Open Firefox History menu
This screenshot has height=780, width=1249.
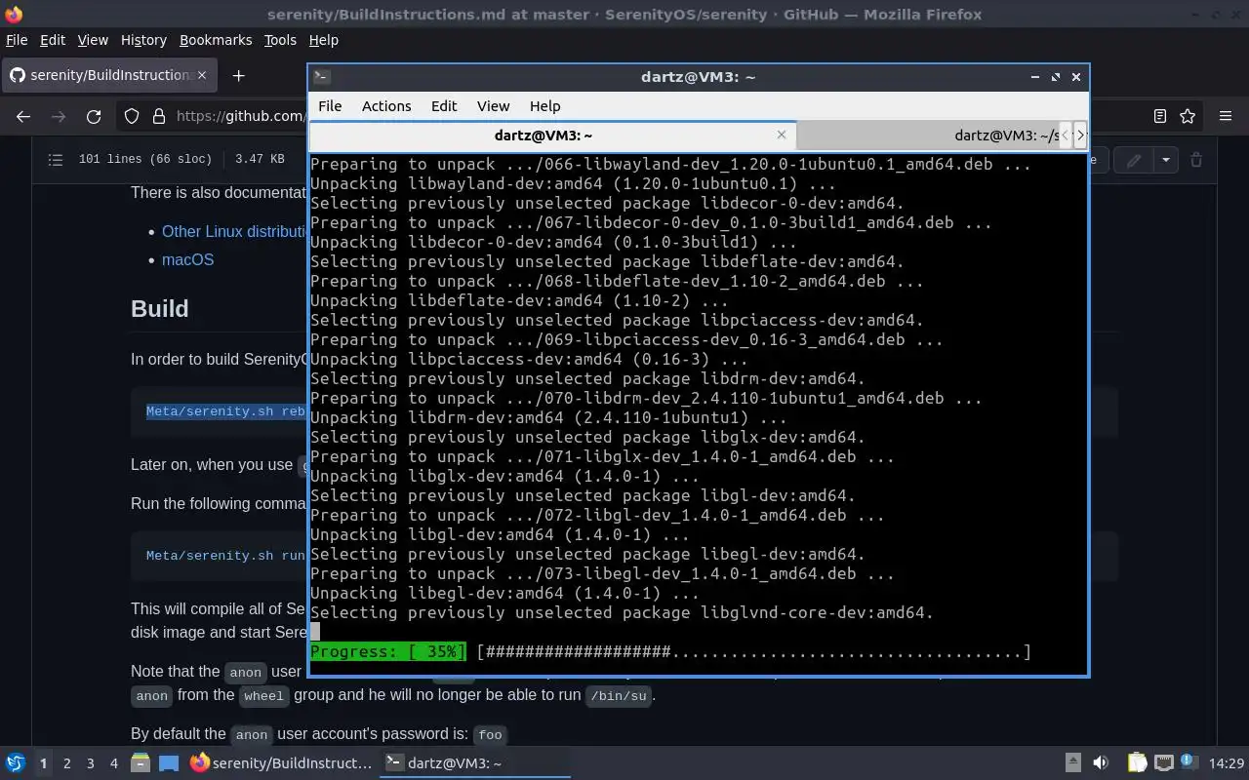point(143,40)
